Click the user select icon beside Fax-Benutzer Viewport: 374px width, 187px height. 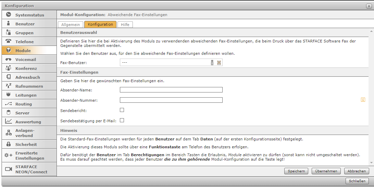tap(212, 62)
